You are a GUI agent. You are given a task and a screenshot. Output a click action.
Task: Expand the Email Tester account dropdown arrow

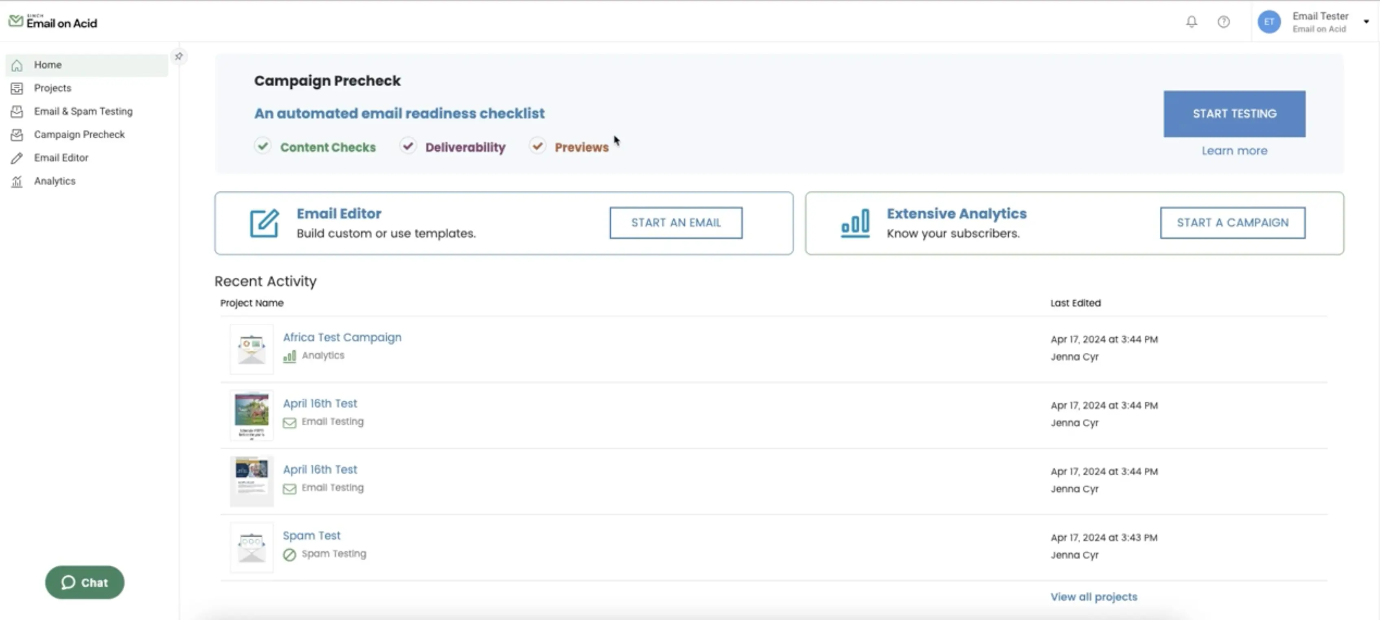(x=1365, y=22)
